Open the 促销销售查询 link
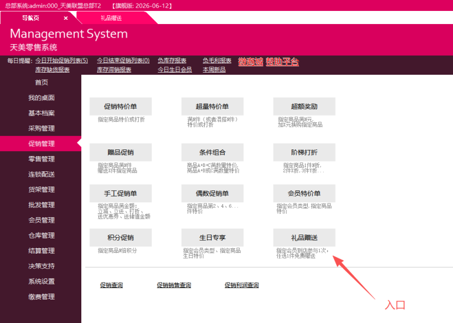 click(x=174, y=285)
